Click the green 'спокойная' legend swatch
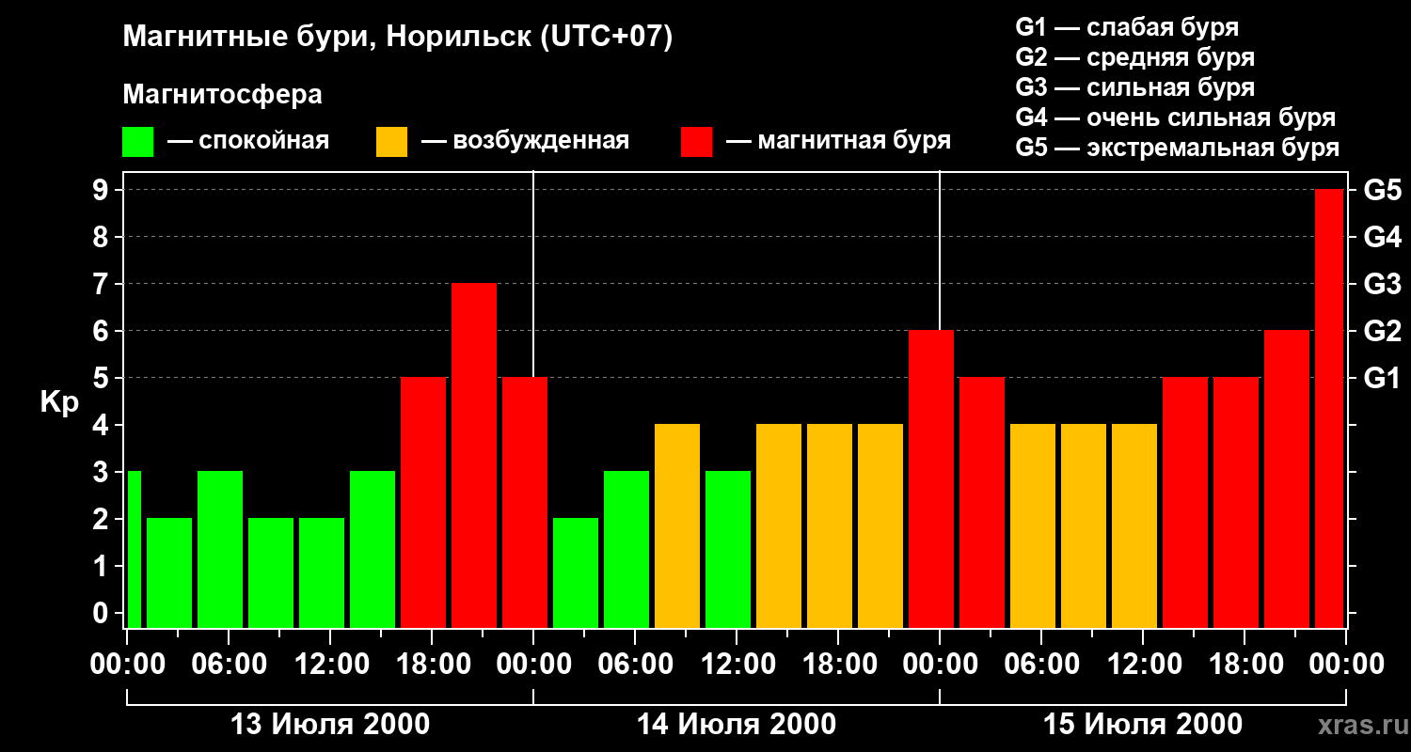1411x752 pixels. 138,142
